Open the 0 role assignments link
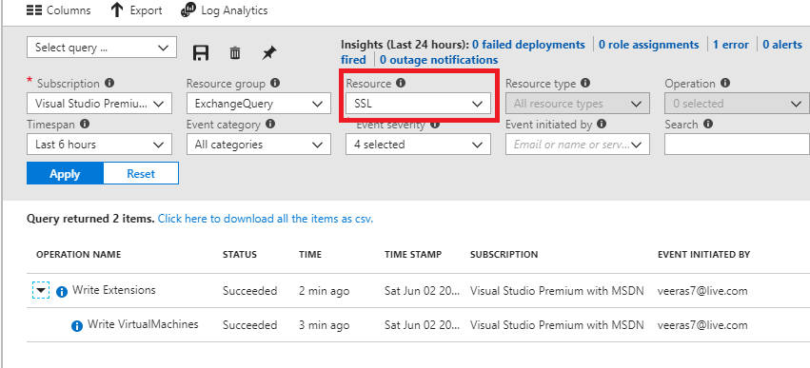 pyautogui.click(x=649, y=45)
